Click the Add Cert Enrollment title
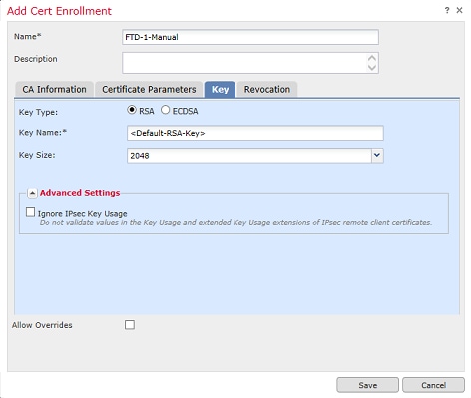Image resolution: width=471 pixels, height=398 pixels. (x=59, y=11)
